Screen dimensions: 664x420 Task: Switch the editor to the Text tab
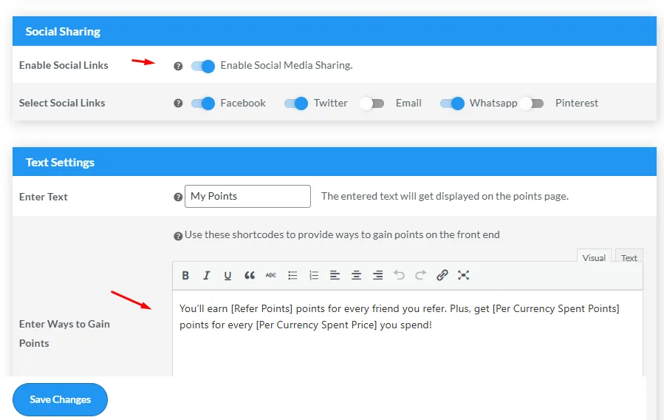point(629,257)
